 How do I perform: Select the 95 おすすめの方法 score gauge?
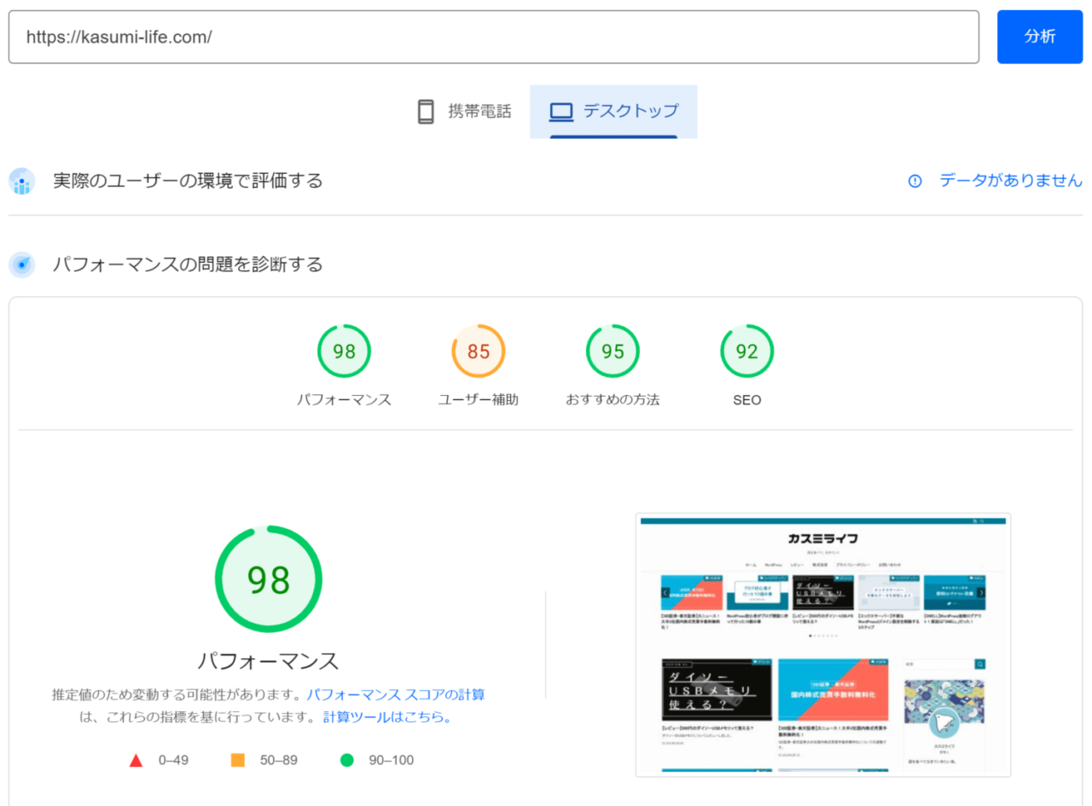tap(613, 351)
